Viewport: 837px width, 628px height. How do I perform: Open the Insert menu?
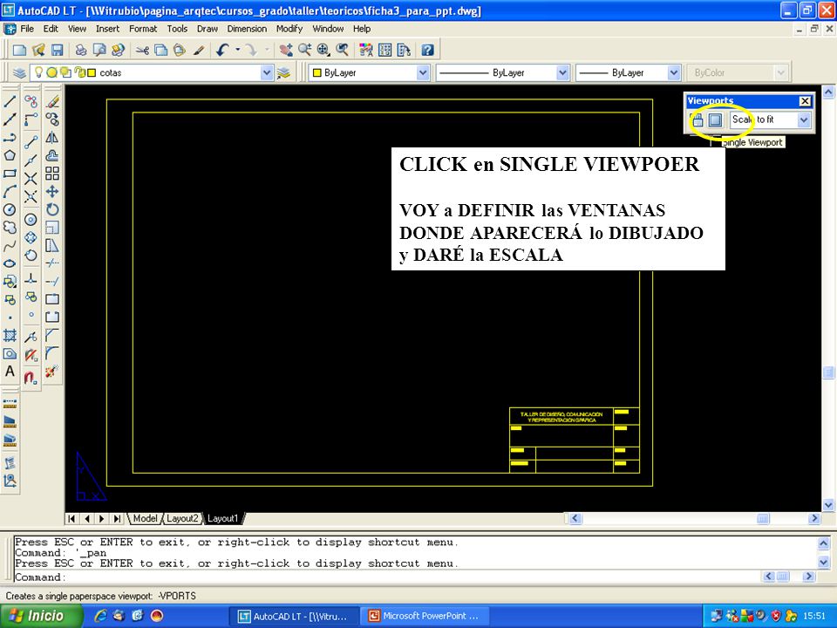click(x=107, y=29)
